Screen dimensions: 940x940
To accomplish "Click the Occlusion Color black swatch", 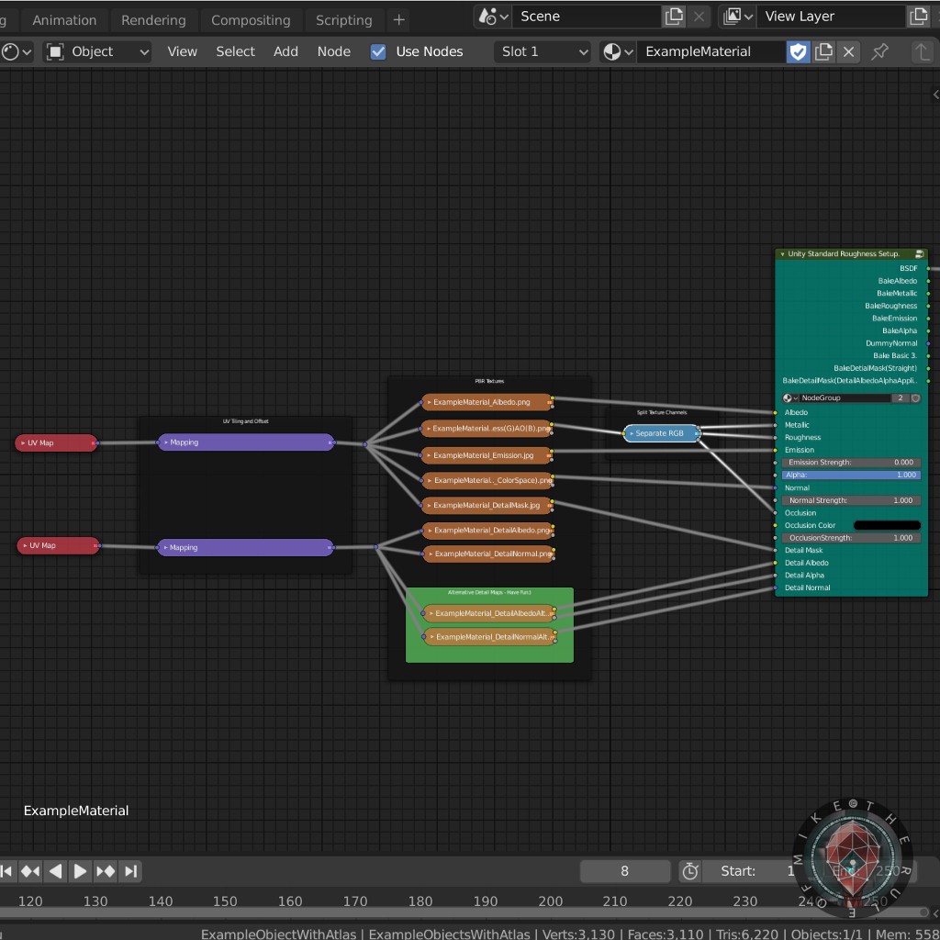I will coord(886,525).
